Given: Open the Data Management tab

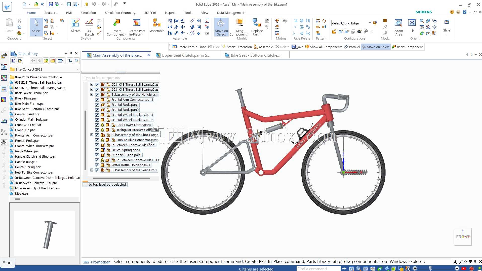Looking at the screenshot, I should click(230, 13).
